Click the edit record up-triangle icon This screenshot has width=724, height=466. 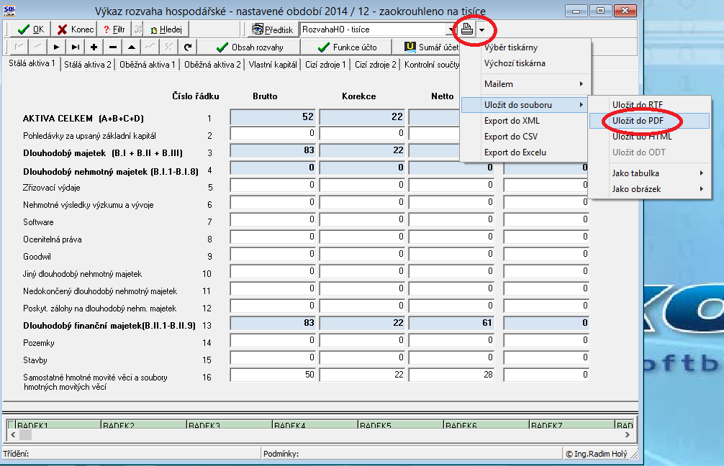[x=132, y=47]
